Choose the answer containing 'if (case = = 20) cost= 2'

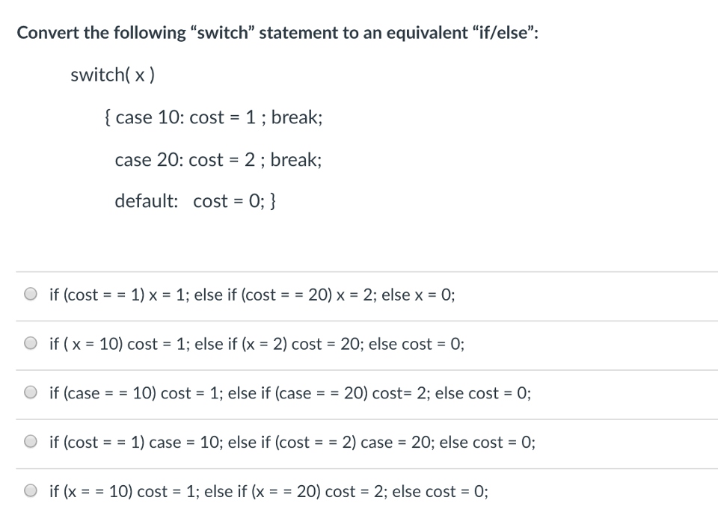coord(290,393)
